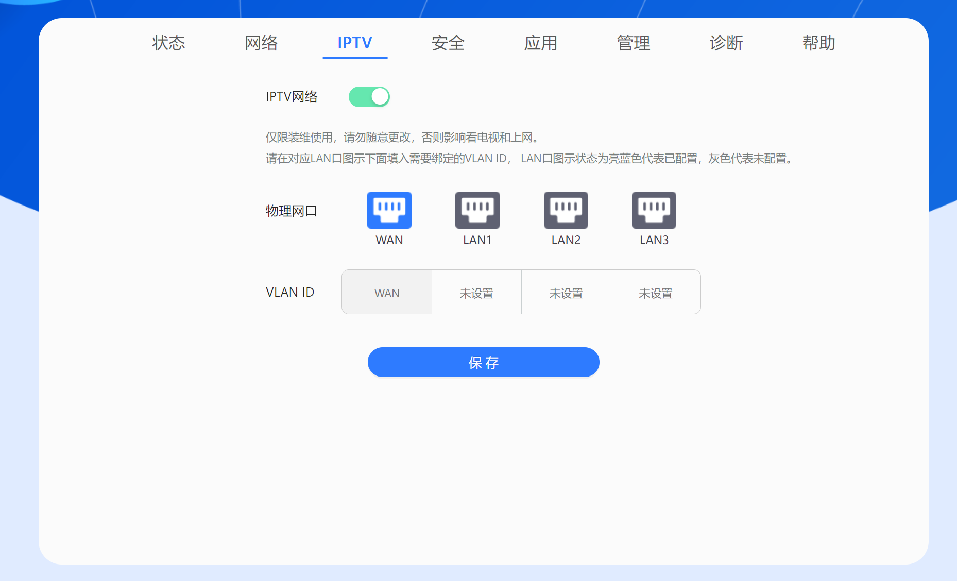Click the 物理网口 label

[x=292, y=211]
